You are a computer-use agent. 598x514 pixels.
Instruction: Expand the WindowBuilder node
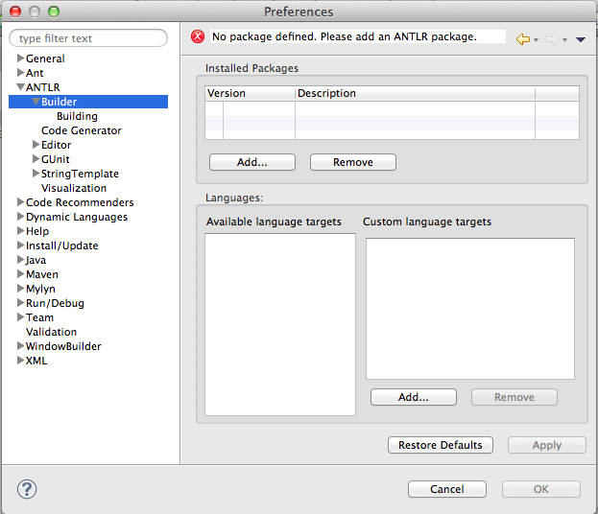20,346
